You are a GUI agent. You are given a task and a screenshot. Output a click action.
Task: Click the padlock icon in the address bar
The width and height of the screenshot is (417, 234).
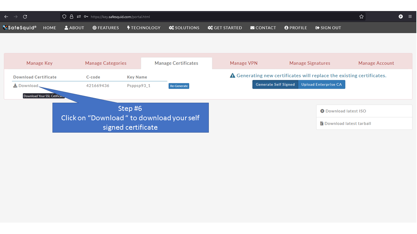[x=71, y=16]
